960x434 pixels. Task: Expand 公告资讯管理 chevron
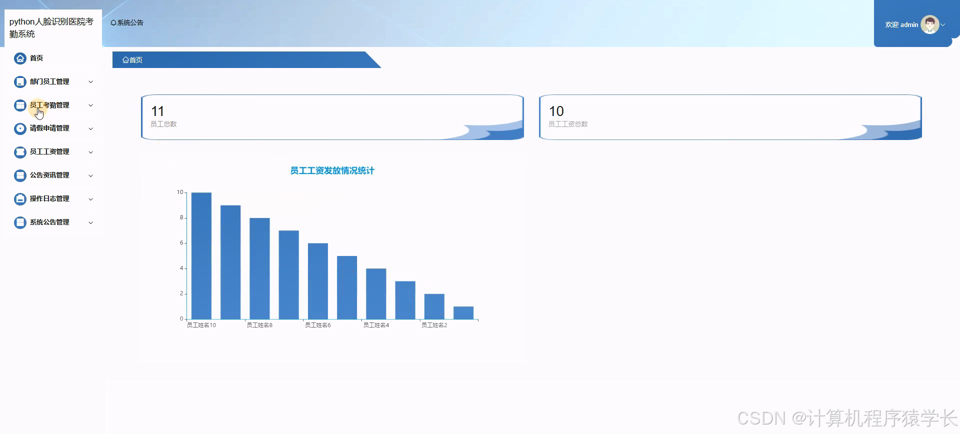[x=90, y=175]
